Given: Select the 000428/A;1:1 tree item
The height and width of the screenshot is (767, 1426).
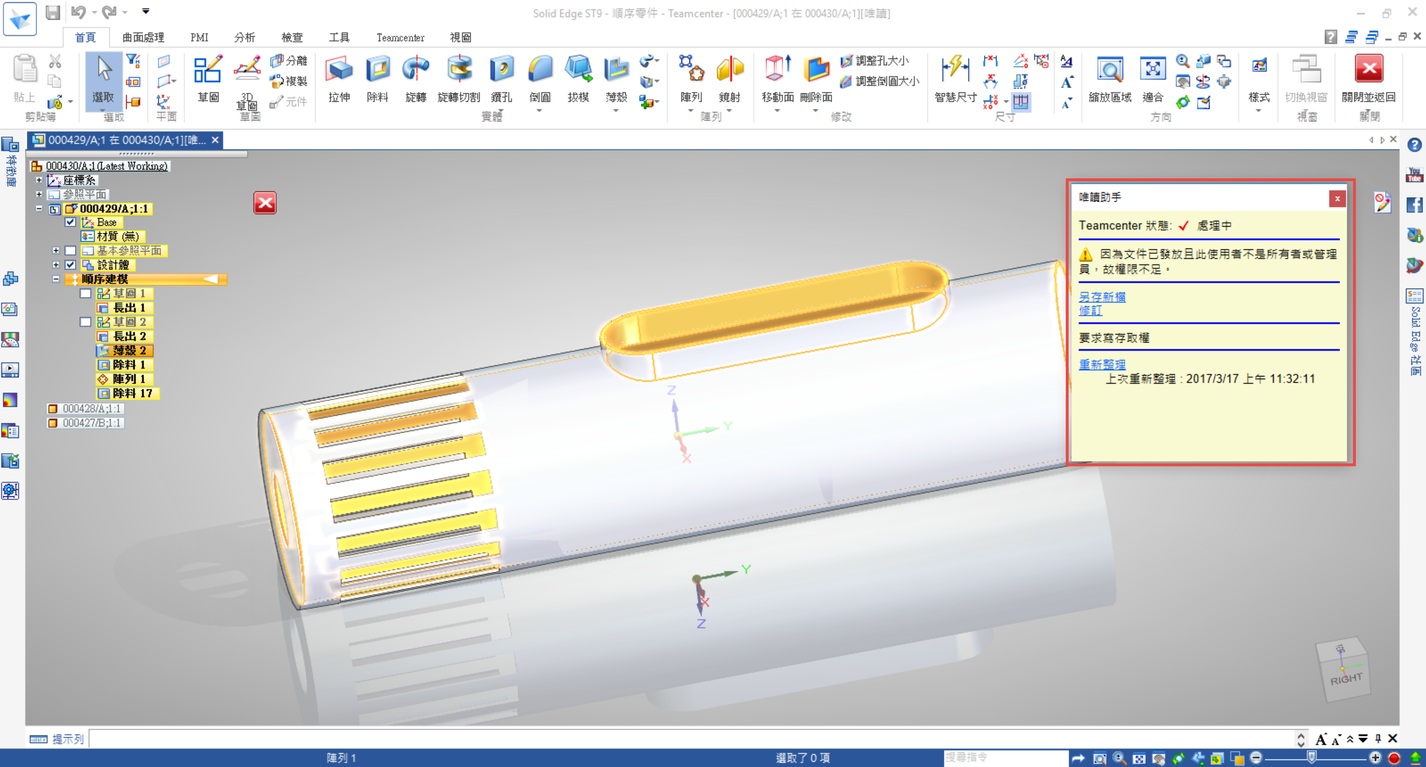Looking at the screenshot, I should [85, 408].
